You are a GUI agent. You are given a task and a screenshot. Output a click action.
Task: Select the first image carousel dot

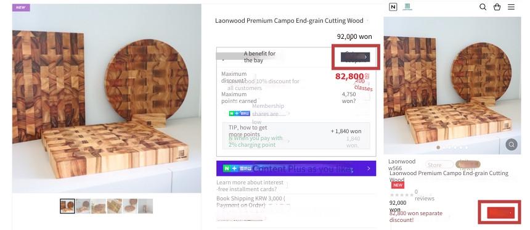438,147
